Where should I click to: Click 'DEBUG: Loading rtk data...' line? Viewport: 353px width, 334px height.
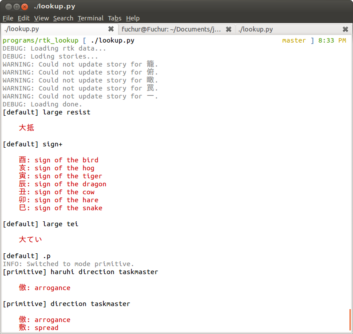coord(54,48)
